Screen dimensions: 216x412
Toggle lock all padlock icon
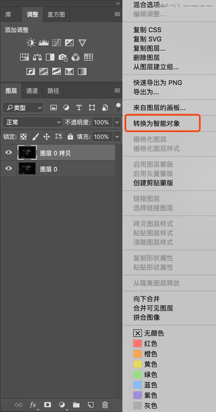[x=70, y=137]
